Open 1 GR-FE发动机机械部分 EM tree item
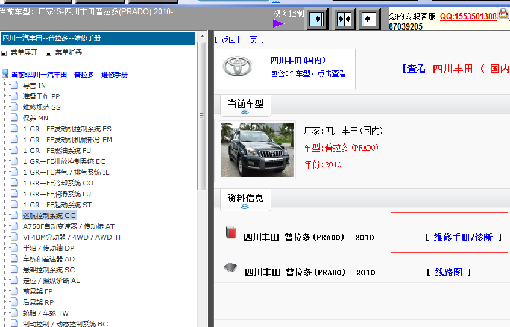The height and width of the screenshot is (327, 510). pyautogui.click(x=68, y=140)
